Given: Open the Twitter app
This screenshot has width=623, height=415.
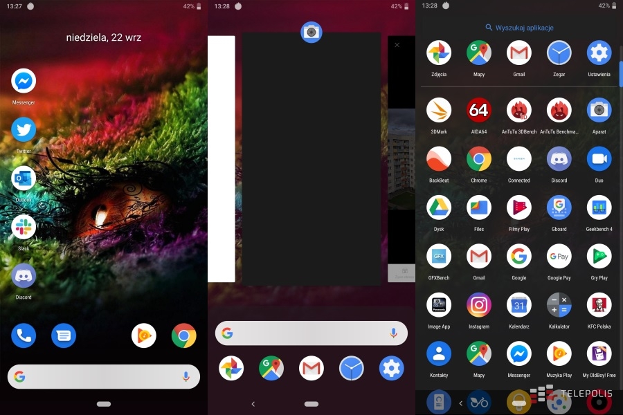Looking at the screenshot, I should pos(24,129).
